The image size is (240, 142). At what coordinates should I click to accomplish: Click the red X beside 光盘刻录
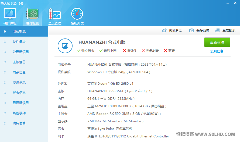point(143,51)
